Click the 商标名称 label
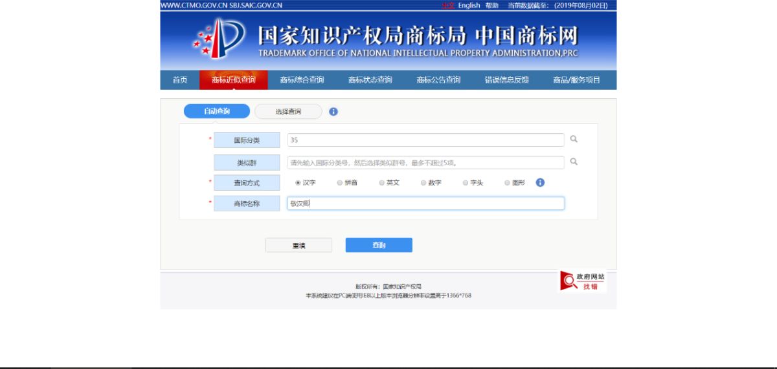This screenshot has height=369, width=777. (x=247, y=204)
